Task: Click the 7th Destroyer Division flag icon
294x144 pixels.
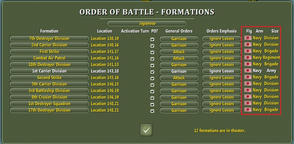Action: coord(248,38)
